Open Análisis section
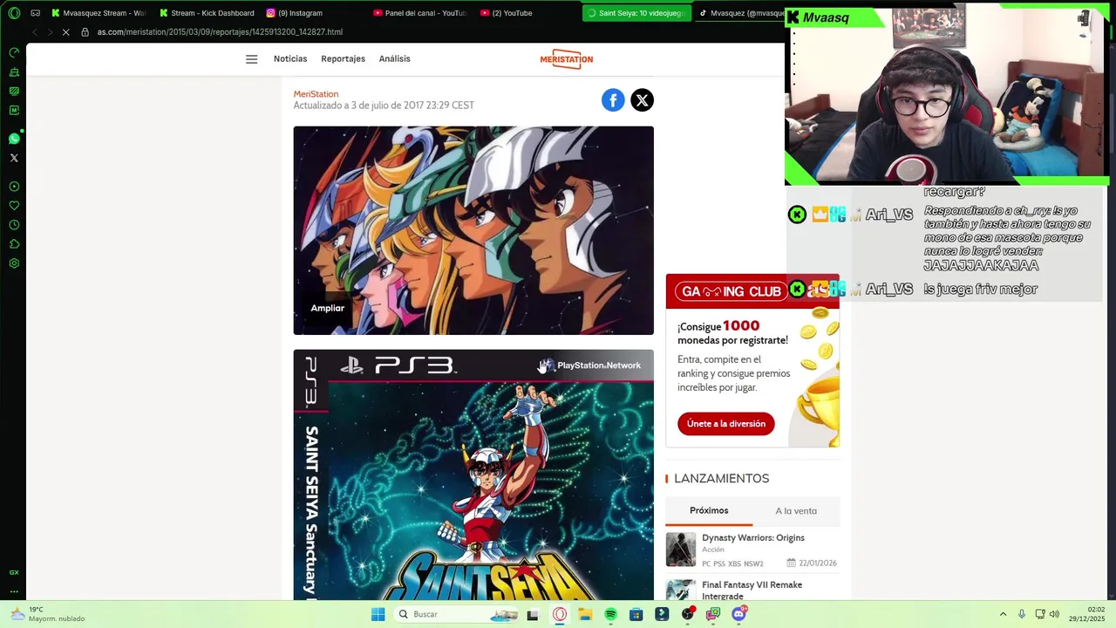 (x=394, y=59)
